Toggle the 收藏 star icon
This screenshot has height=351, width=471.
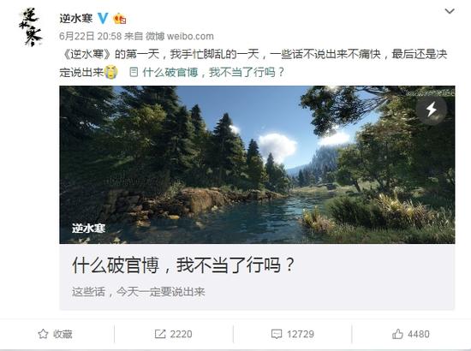coord(43,334)
